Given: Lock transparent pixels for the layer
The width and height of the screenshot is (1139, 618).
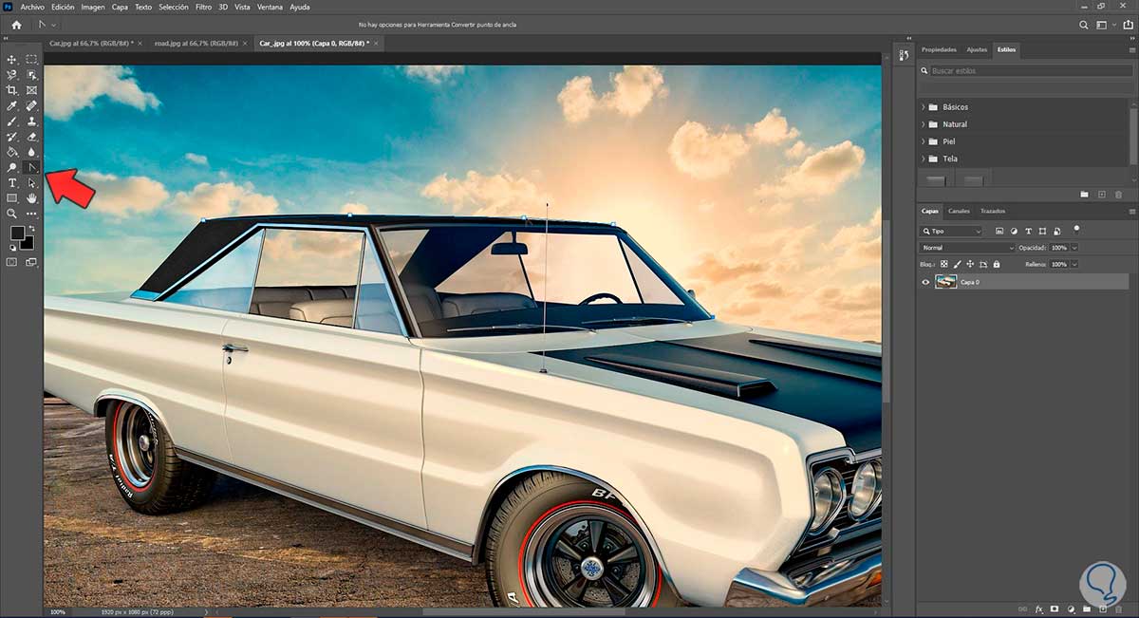Looking at the screenshot, I should 946,264.
